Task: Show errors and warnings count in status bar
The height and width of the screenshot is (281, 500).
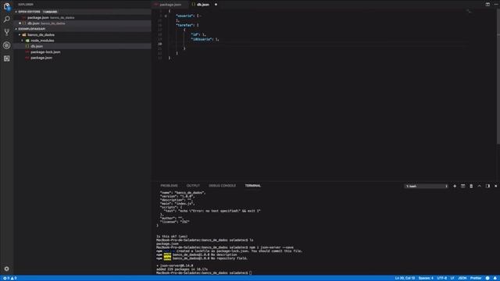Action: [9, 278]
